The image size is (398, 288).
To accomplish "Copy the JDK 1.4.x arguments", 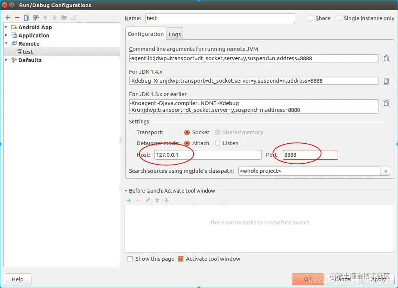I will click(x=386, y=81).
